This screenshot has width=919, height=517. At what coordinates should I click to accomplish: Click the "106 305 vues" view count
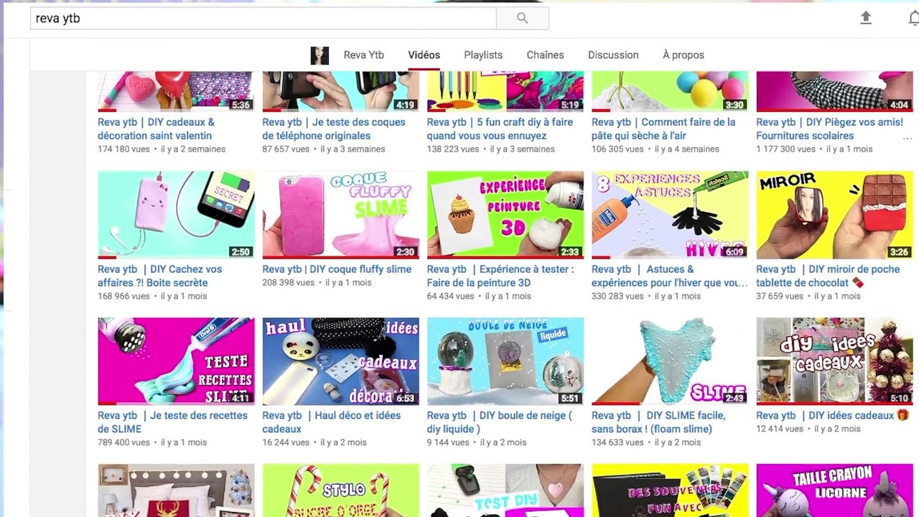[x=617, y=149]
